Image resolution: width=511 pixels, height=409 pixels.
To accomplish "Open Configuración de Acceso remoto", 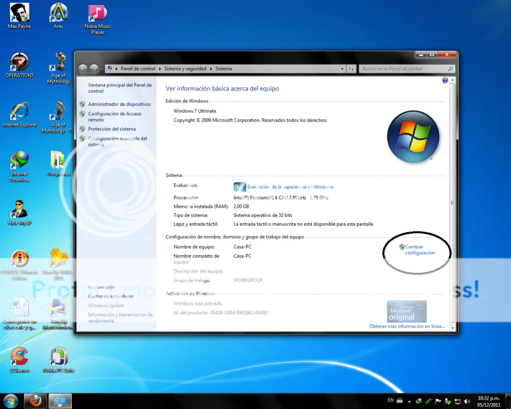I will tap(115, 117).
